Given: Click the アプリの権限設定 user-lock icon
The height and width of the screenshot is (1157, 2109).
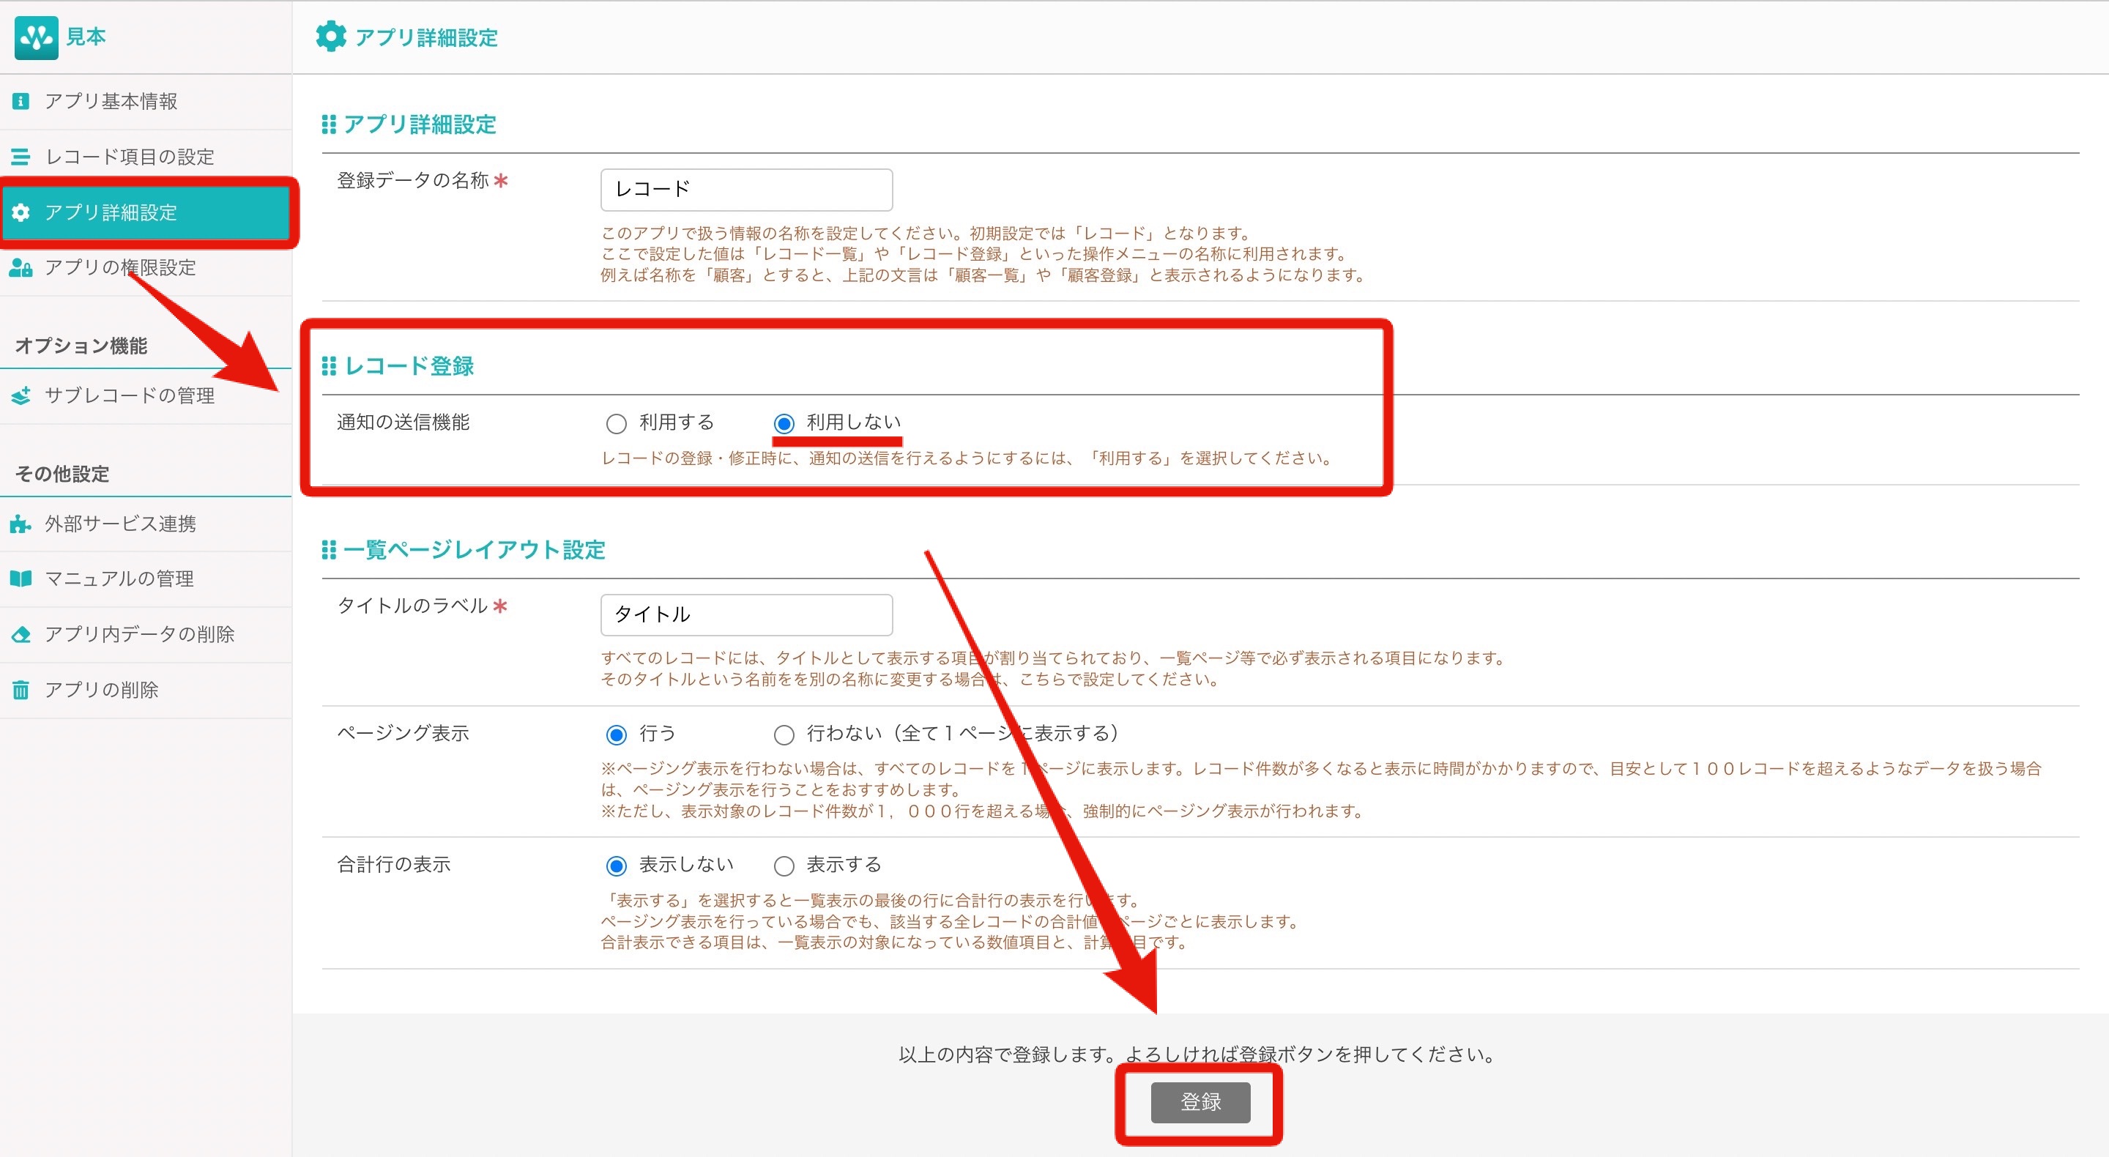Looking at the screenshot, I should tap(21, 268).
